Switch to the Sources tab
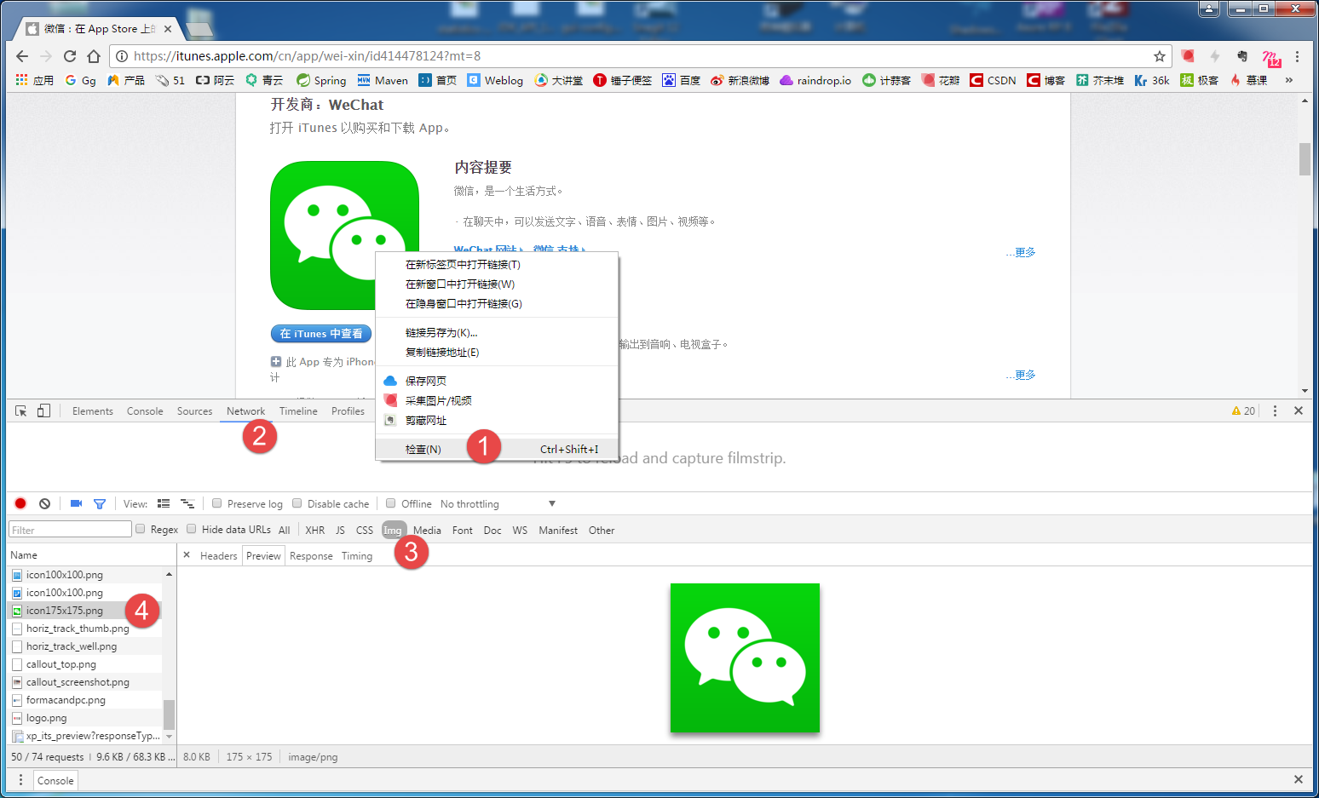The image size is (1319, 798). point(194,411)
